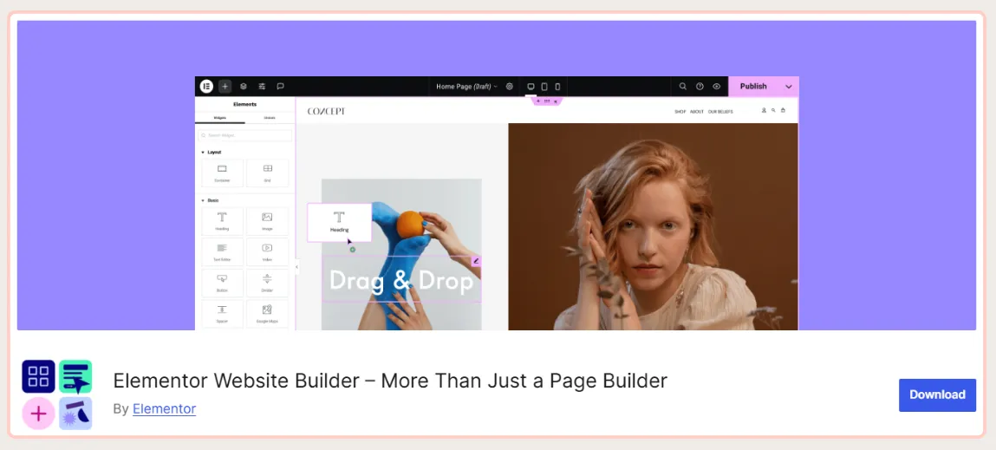Screen dimensions: 996x450
Task: Toggle preview changes eye icon
Action: pyautogui.click(x=717, y=87)
